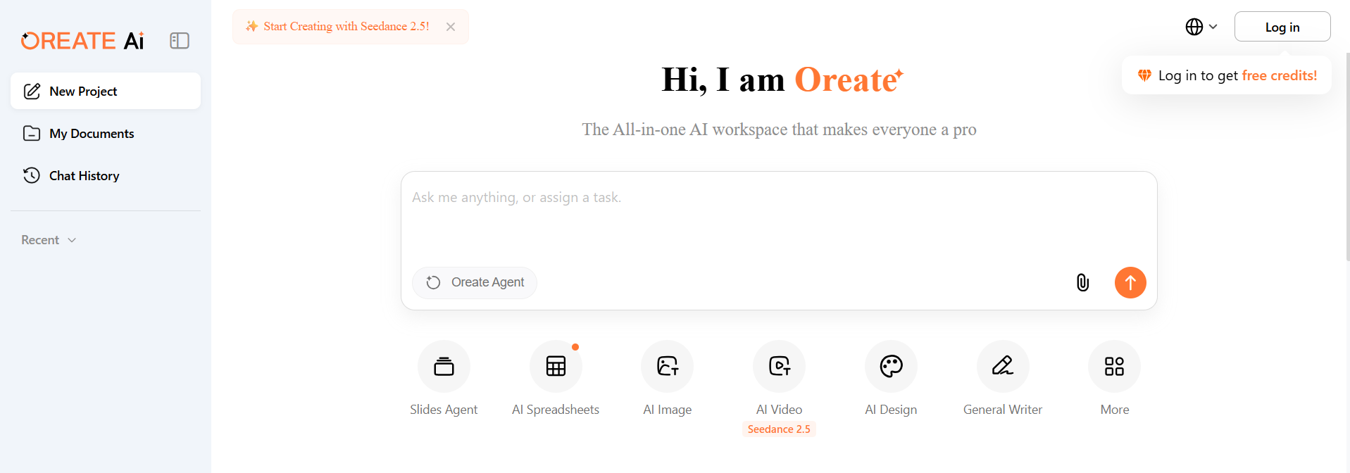
Task: Click the Slides Agent label
Action: [444, 410]
